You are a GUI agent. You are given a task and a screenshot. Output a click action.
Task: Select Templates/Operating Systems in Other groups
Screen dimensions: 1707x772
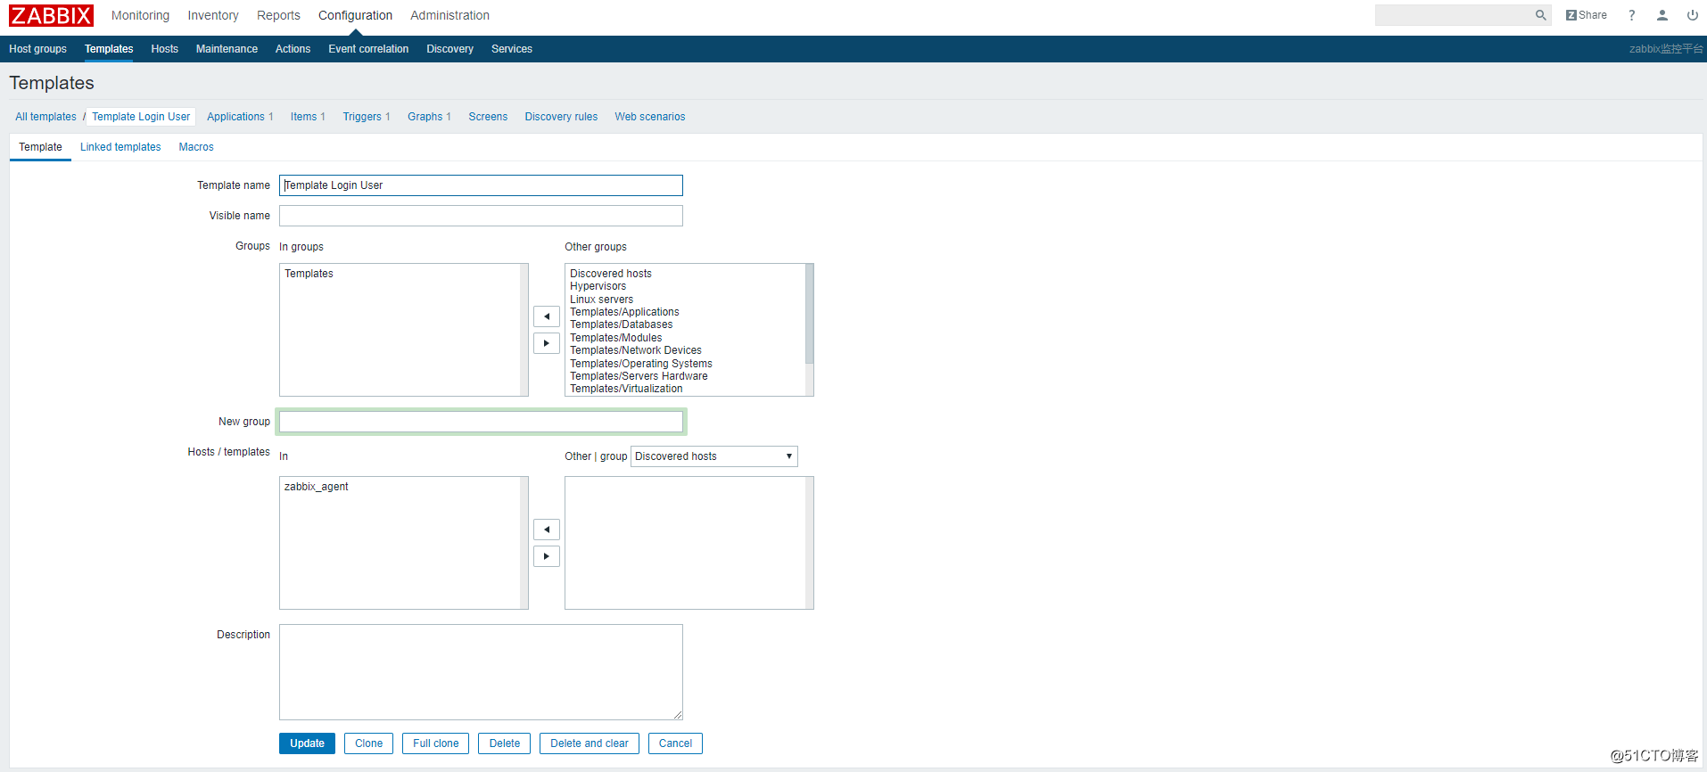pos(640,364)
